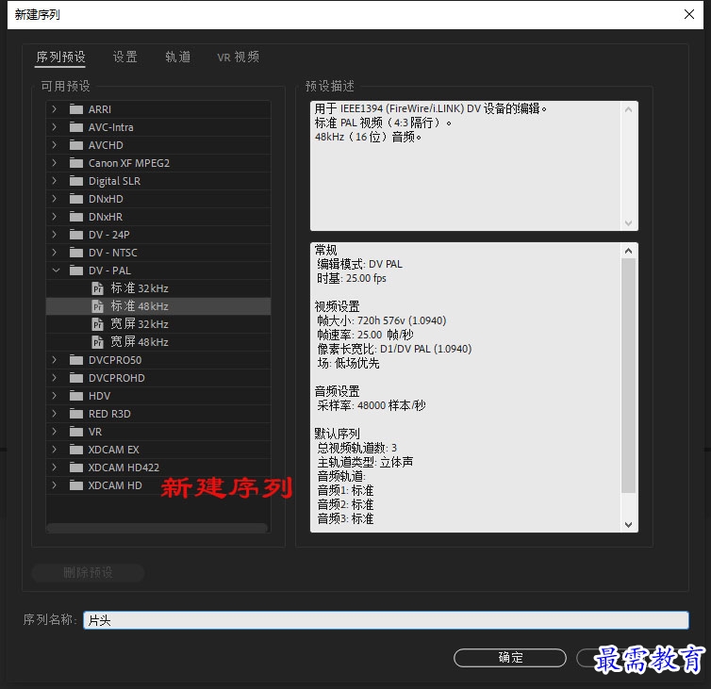
Task: Click the AVCHD folder icon
Action: point(76,145)
